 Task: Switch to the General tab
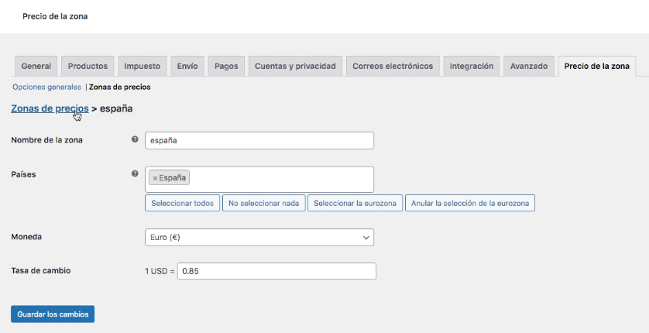(36, 67)
